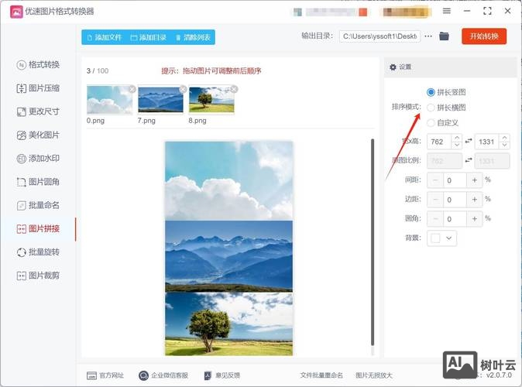Click the 开始转换 start conversion button
Image resolution: width=522 pixels, height=387 pixels.
click(x=484, y=36)
